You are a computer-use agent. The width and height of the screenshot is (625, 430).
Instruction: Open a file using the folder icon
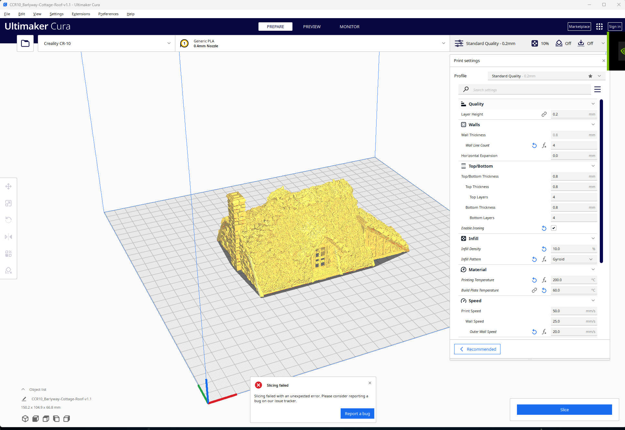(x=25, y=43)
